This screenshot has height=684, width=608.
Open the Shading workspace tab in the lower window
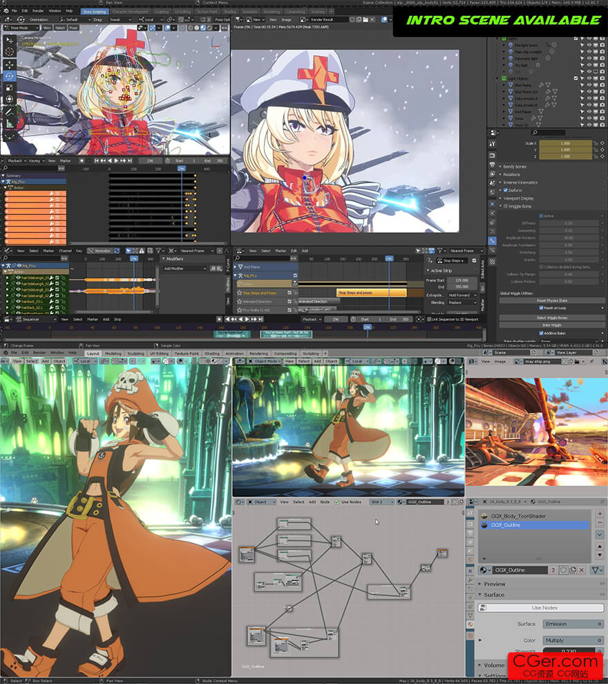(x=212, y=353)
